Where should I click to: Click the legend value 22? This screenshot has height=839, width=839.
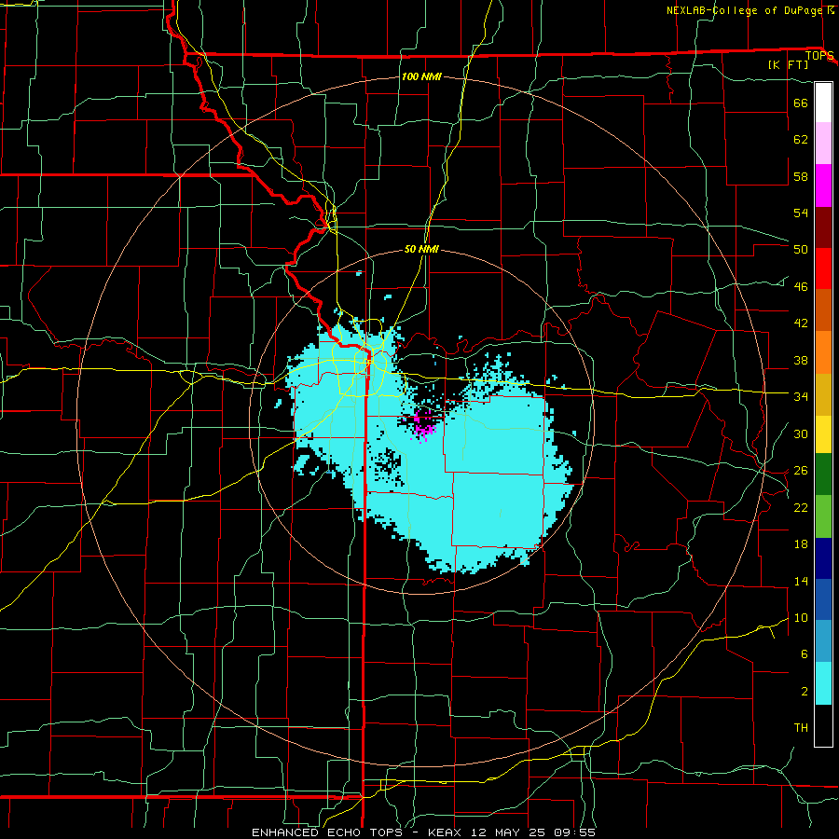click(x=801, y=507)
